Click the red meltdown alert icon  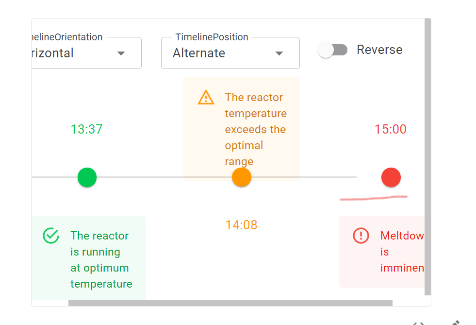click(360, 236)
